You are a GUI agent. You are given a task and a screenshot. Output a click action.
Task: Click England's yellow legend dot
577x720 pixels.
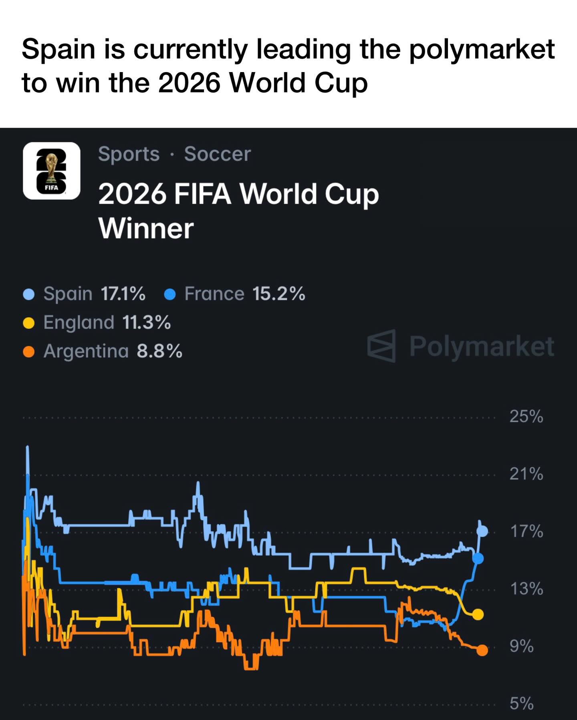(29, 323)
